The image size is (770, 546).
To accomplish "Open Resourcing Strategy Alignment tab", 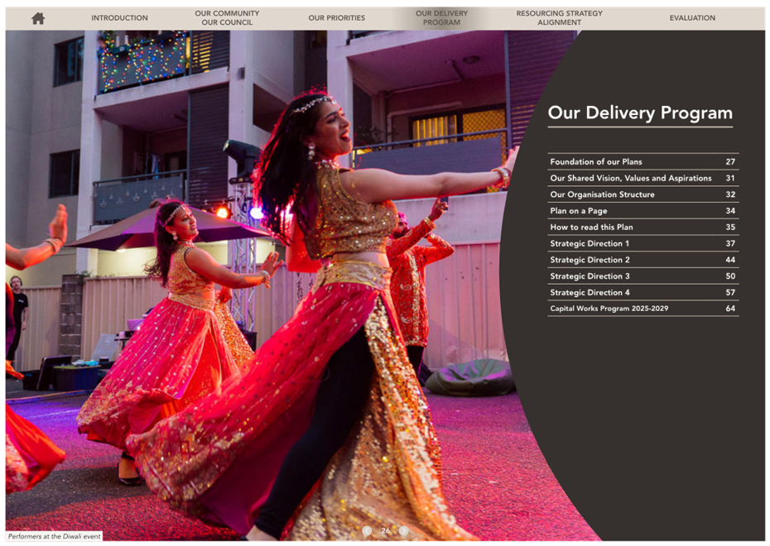I will click(560, 18).
